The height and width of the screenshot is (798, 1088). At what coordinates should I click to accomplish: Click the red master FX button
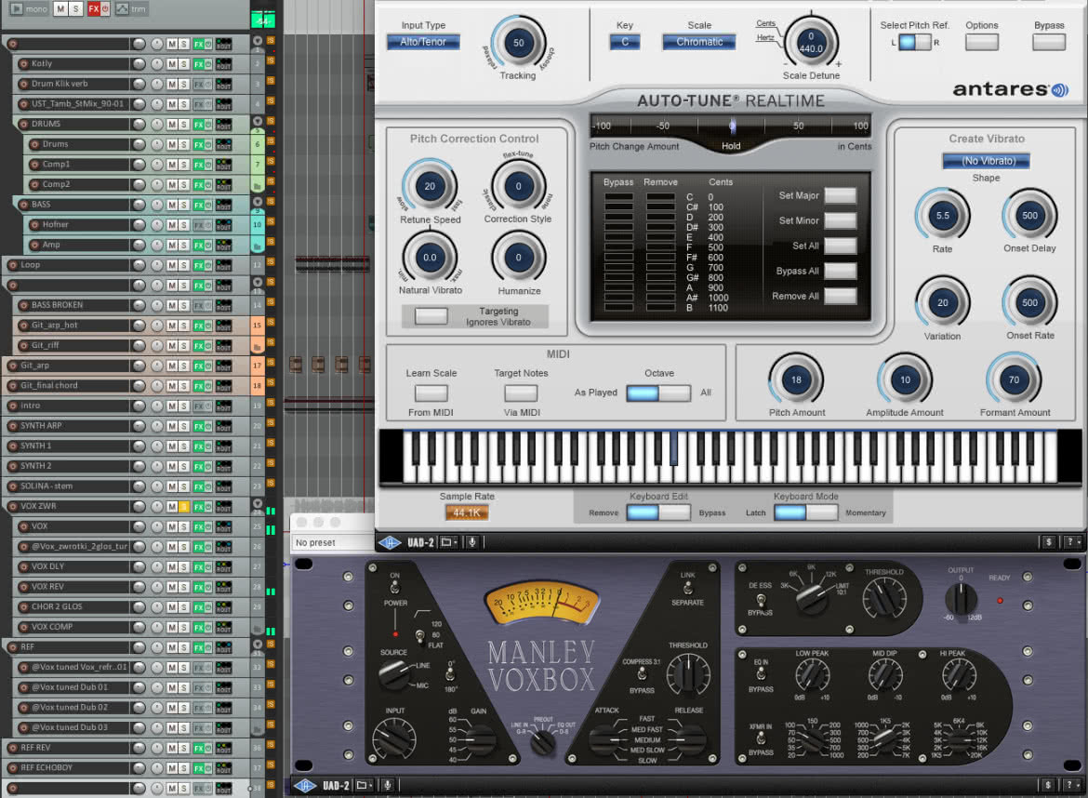94,9
